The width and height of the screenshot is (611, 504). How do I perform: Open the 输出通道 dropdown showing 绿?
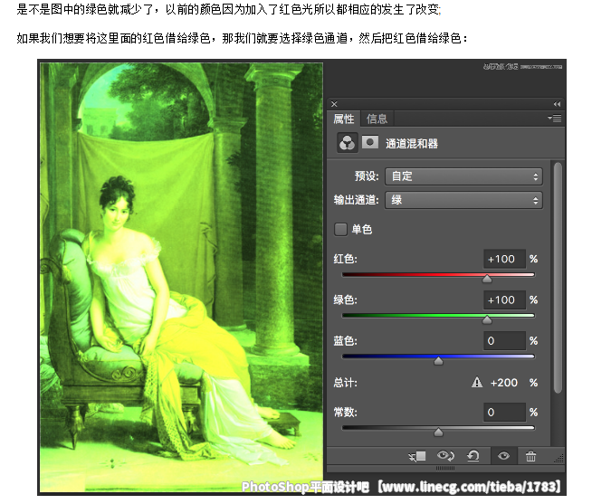[x=463, y=200]
